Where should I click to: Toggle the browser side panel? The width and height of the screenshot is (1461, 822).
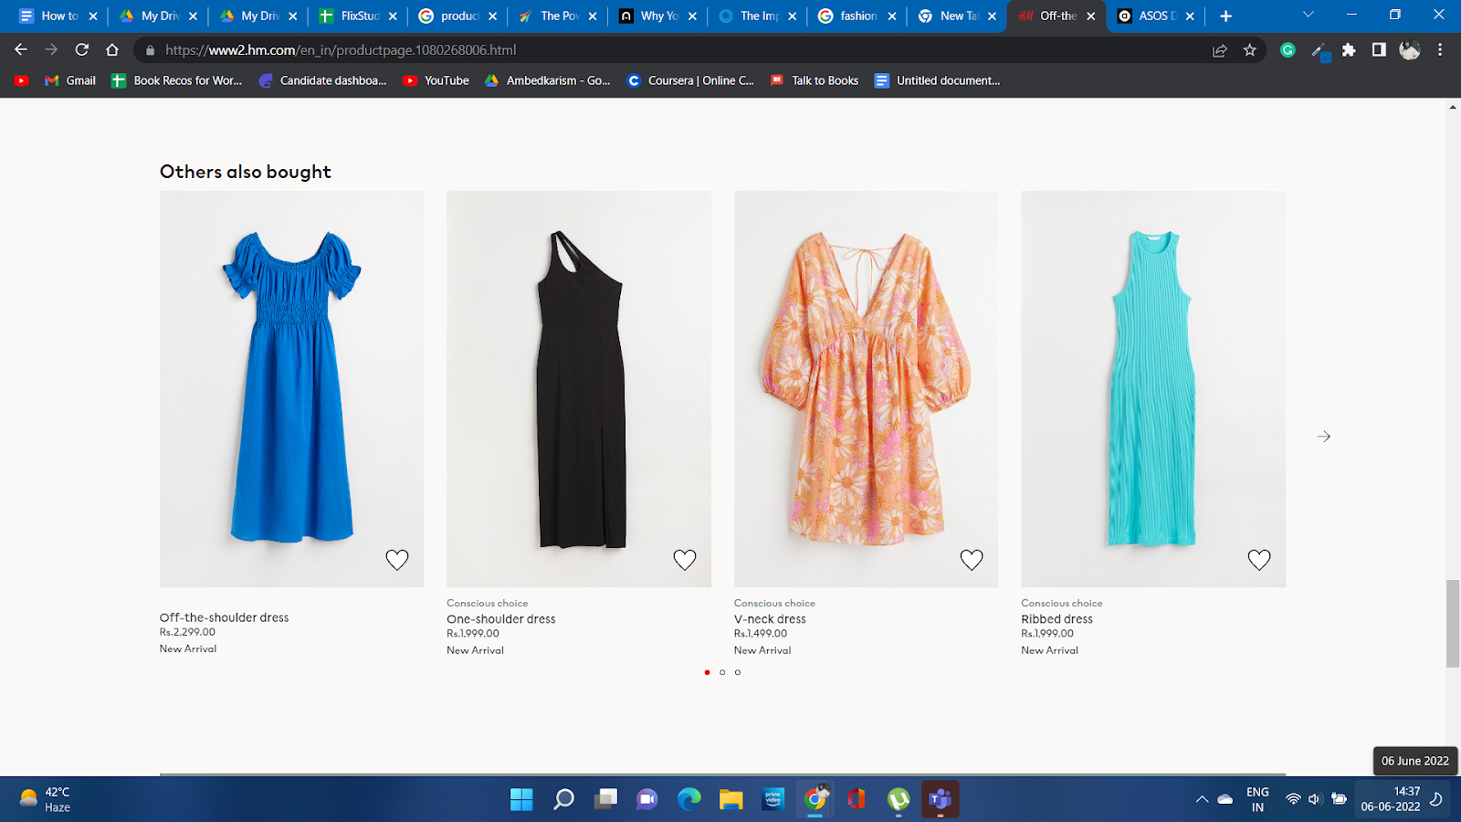click(x=1379, y=50)
